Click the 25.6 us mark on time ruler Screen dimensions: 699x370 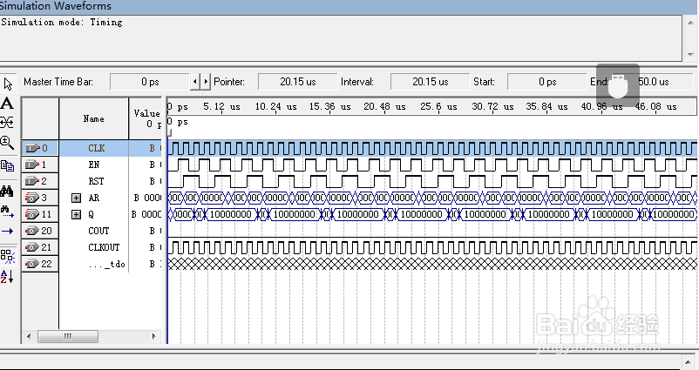click(438, 107)
